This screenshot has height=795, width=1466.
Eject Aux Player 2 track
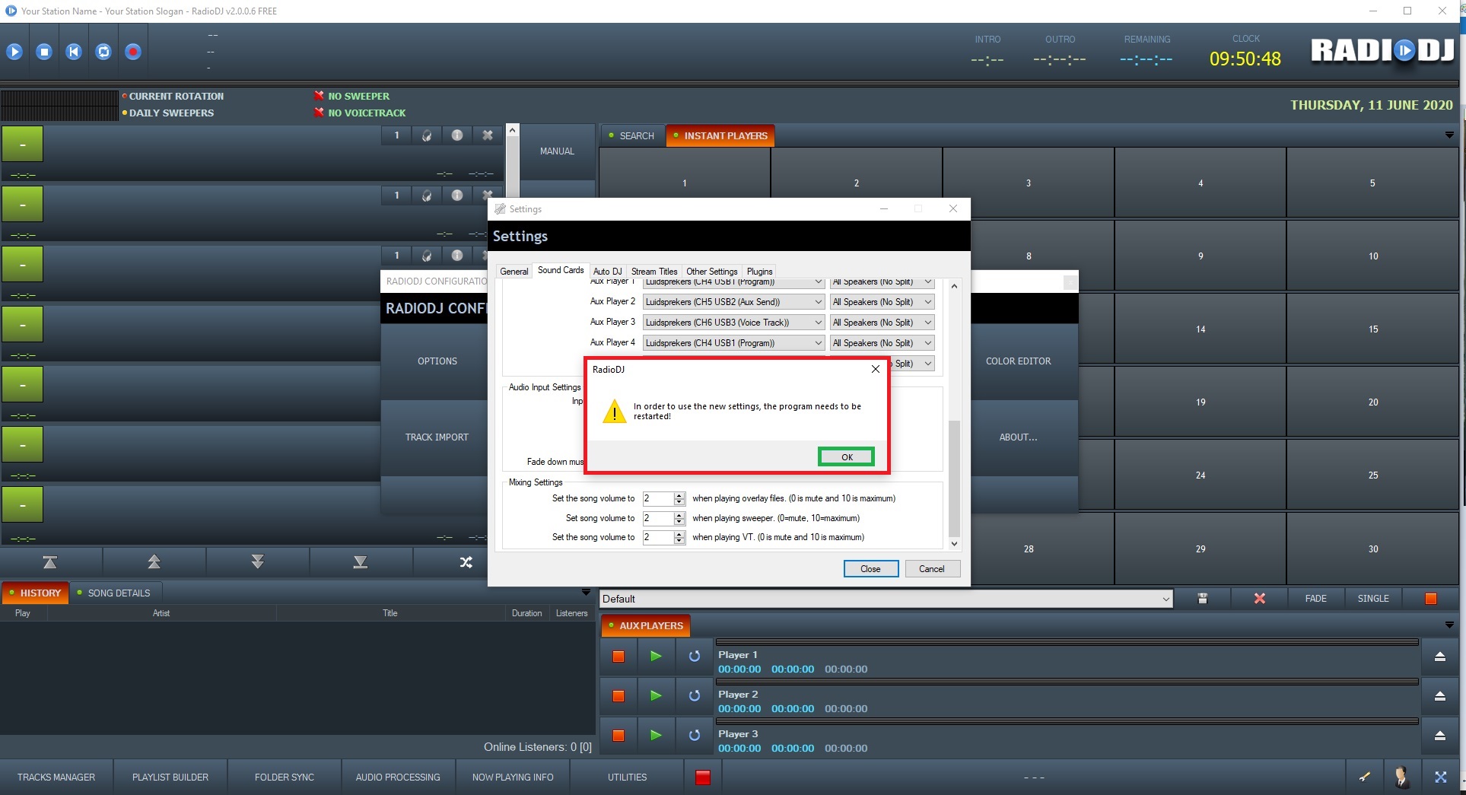[1439, 696]
